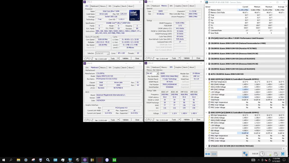Viewport: 289px width, 163px height.
Task: Collapse the DDR5 DIMM [#1] sensor group
Action: coord(206,79)
